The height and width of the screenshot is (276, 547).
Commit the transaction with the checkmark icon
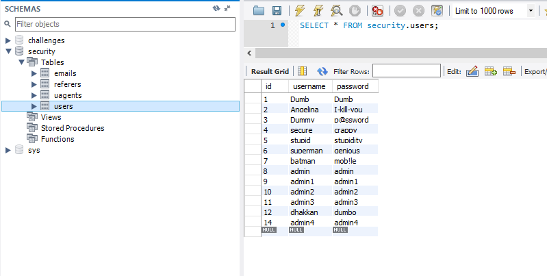pyautogui.click(x=400, y=11)
